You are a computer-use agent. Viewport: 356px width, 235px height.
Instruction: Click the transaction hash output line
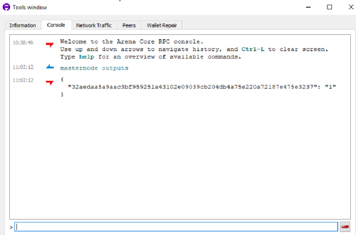coord(202,87)
